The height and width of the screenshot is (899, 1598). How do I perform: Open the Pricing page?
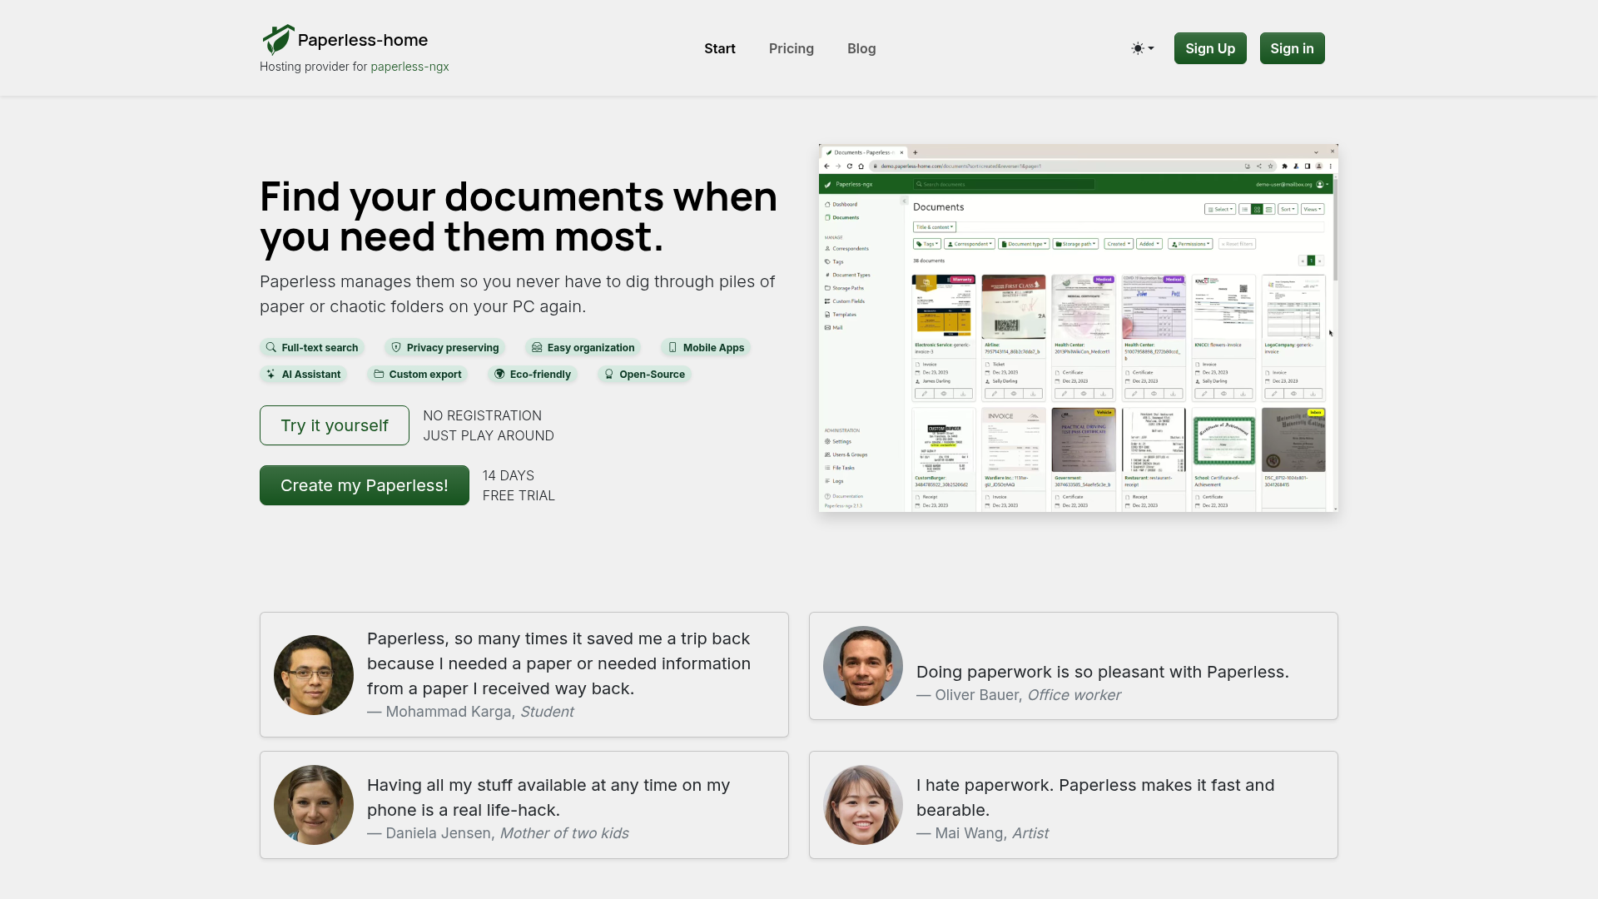pyautogui.click(x=792, y=48)
